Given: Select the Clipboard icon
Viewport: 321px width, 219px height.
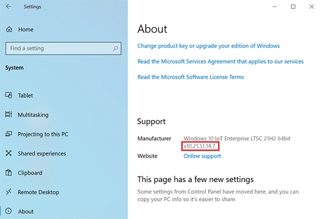Looking at the screenshot, I should tap(9, 173).
